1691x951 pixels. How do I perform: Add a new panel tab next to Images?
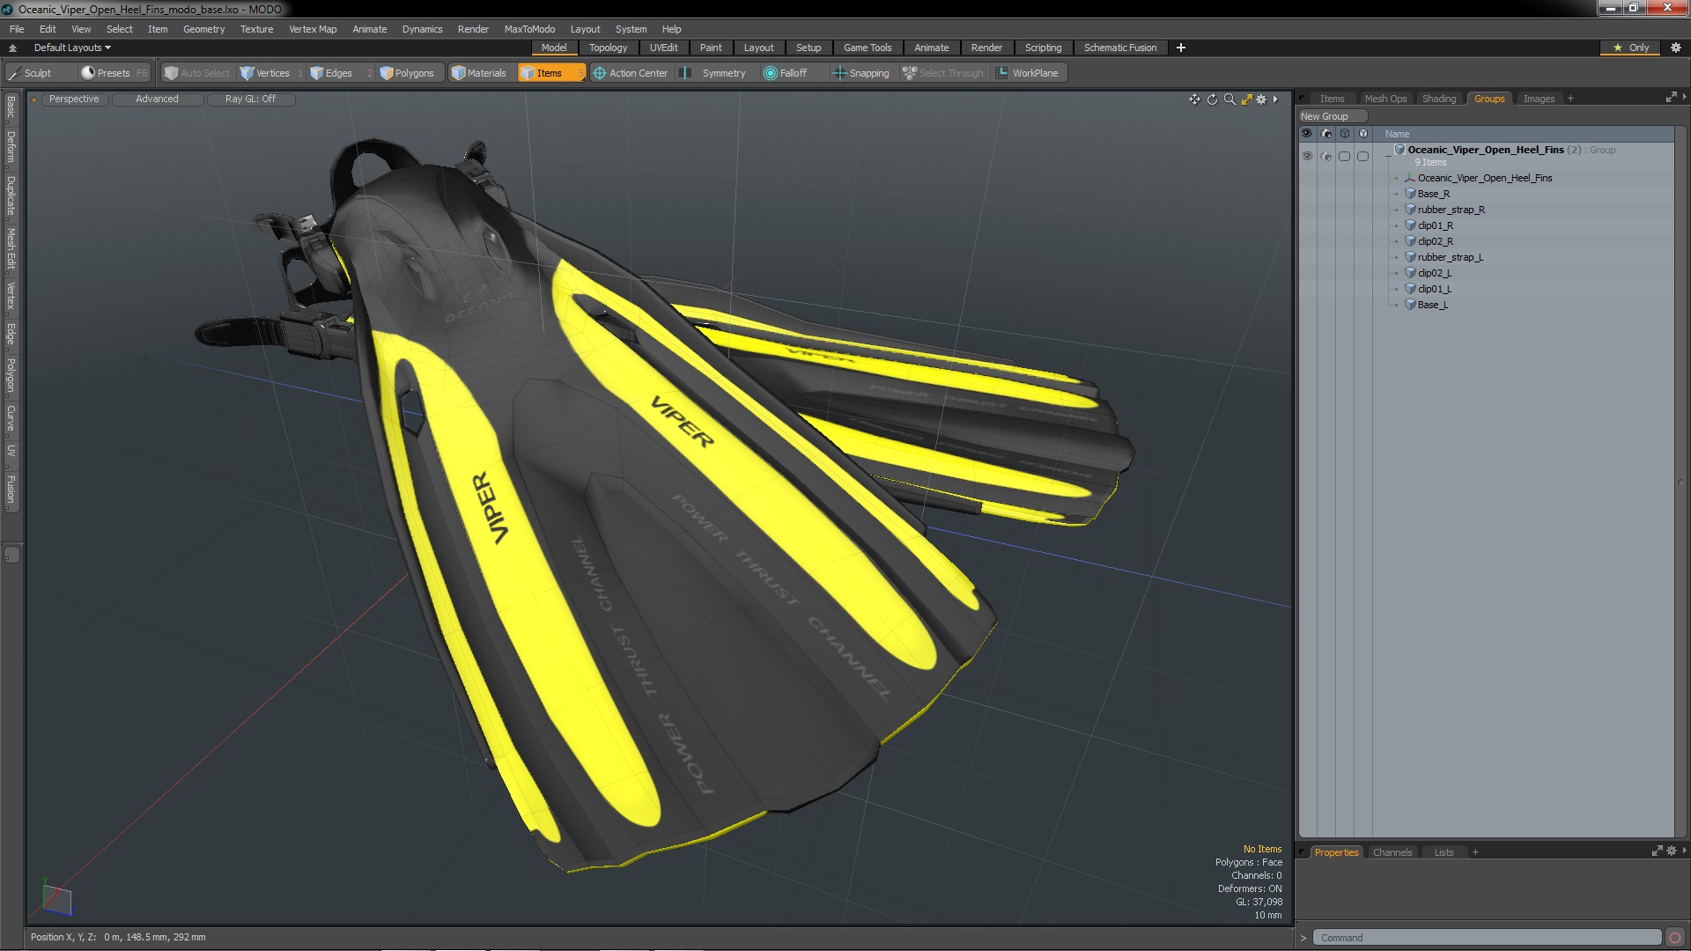pos(1570,99)
